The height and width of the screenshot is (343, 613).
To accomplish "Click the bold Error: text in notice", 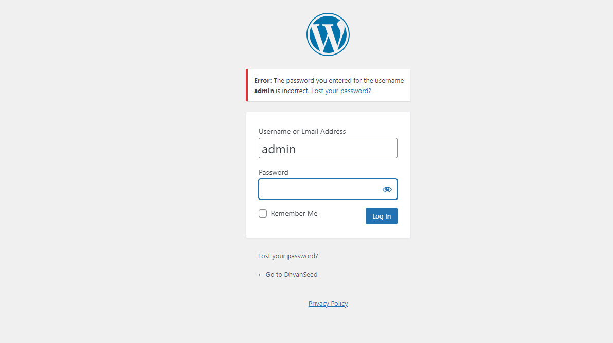I will 263,81.
